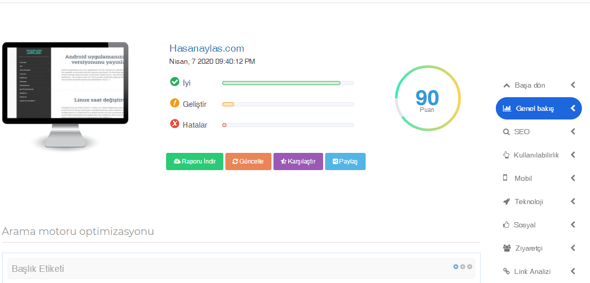Click the İyi label text

(187, 83)
